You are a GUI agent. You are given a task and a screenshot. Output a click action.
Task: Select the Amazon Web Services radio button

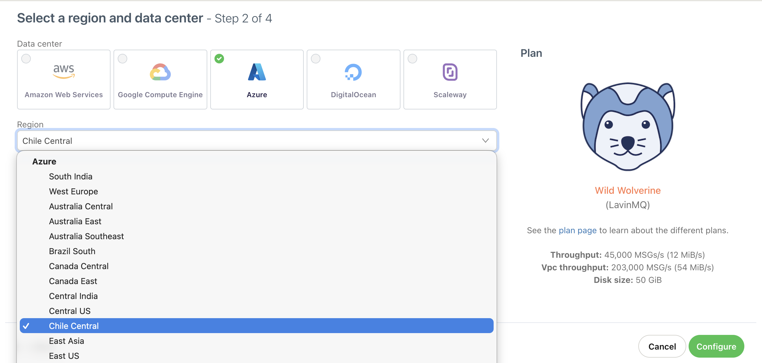tap(26, 59)
